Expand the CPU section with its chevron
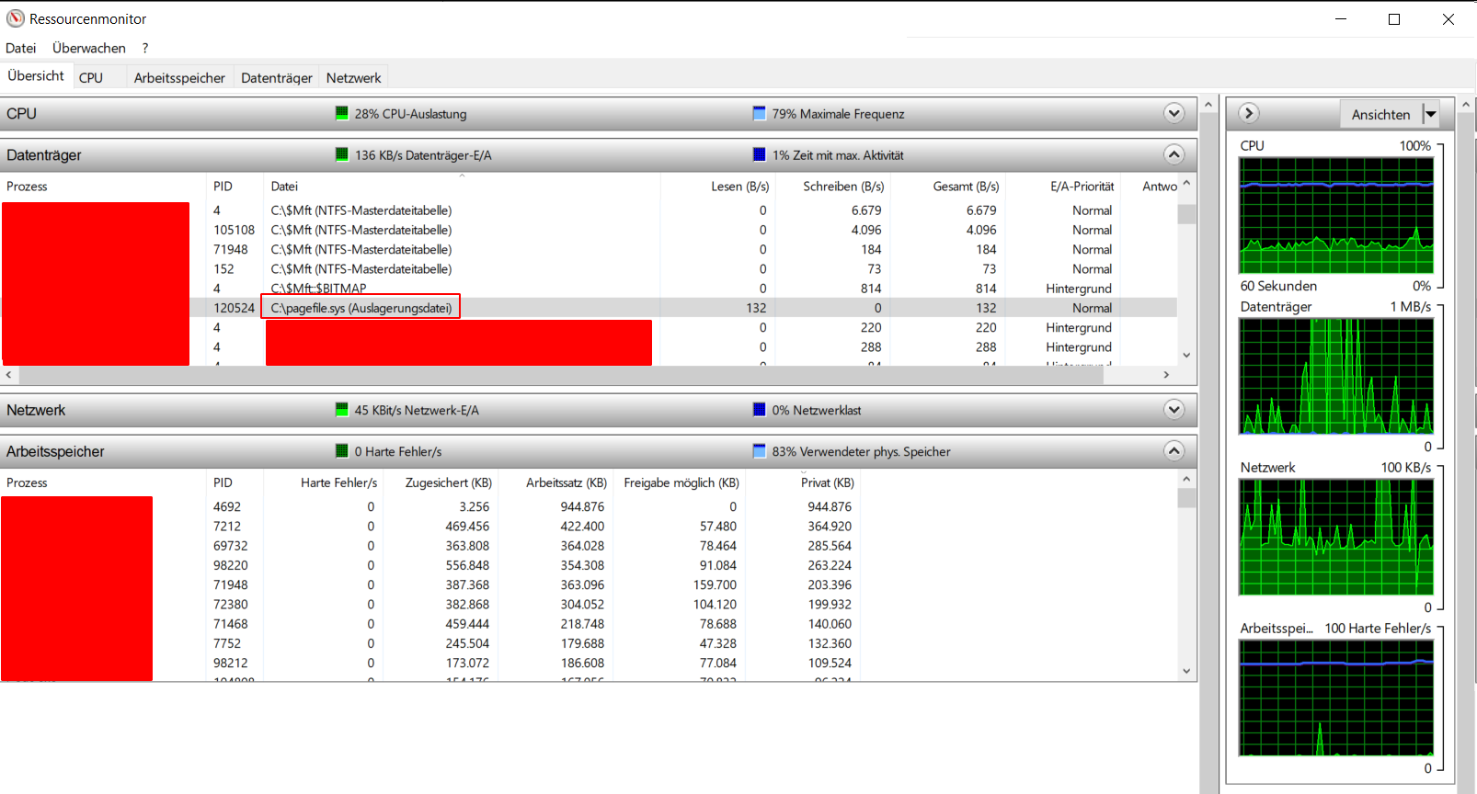 click(1174, 113)
